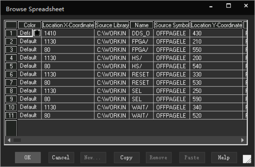Click the Y-coordinate cell 200
Screen dimensions: 255x167
pyautogui.click(x=217, y=58)
